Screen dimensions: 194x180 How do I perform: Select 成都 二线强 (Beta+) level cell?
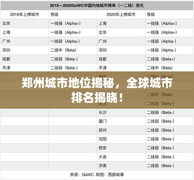pyautogui.click(x=161, y=59)
